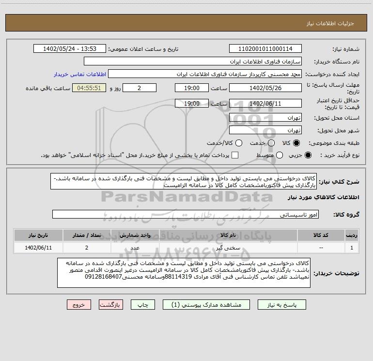Click the شرح کلی نیاز description box
373x361 pixels.
[x=184, y=182]
